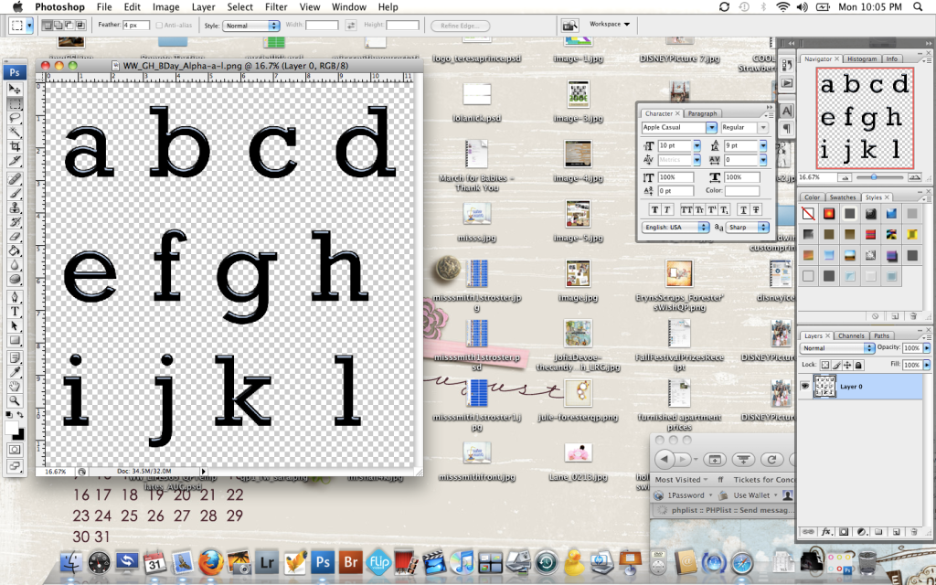This screenshot has height=585, width=936.
Task: Add a layer mask in Layers panel
Action: pos(844,531)
